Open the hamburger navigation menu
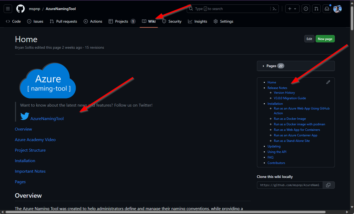 (8, 9)
